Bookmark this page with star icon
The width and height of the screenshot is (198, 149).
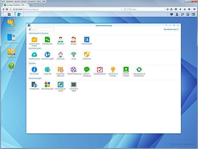click(168, 9)
